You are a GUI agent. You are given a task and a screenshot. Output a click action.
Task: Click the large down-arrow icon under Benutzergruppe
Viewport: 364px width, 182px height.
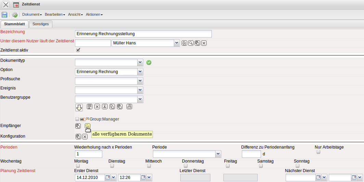pyautogui.click(x=79, y=108)
